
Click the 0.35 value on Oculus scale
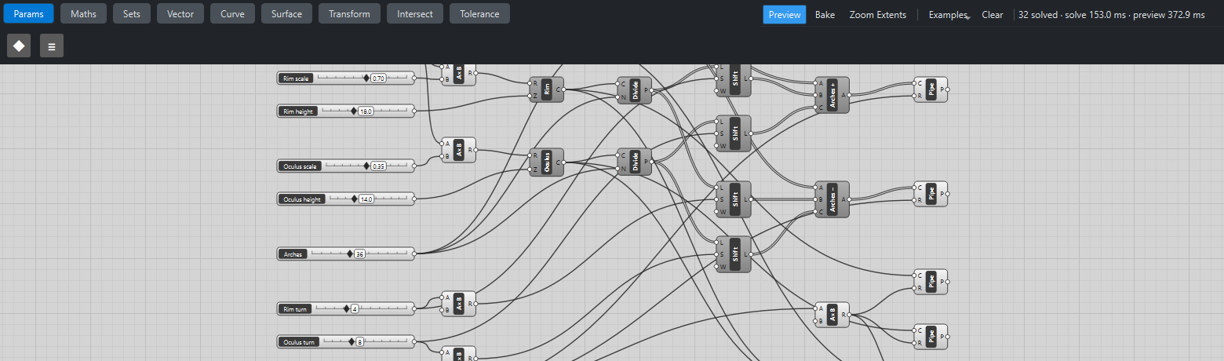click(378, 166)
